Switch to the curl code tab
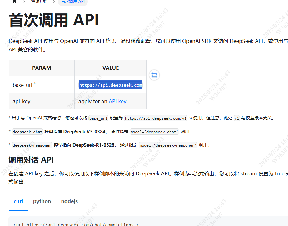This screenshot has height=226, width=288. (18, 201)
